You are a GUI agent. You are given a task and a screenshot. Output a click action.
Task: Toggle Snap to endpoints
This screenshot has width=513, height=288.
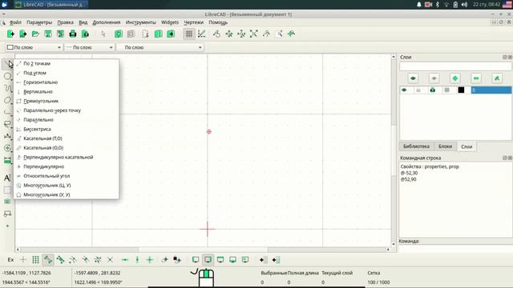pos(48,260)
